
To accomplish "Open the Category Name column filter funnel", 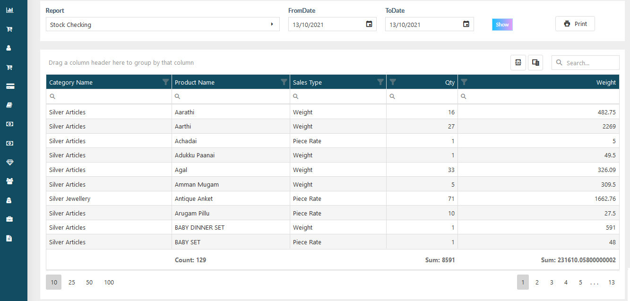I will tap(165, 82).
